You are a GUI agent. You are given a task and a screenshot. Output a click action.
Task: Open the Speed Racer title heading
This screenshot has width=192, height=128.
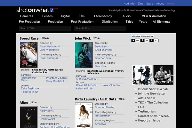[x=30, y=38]
